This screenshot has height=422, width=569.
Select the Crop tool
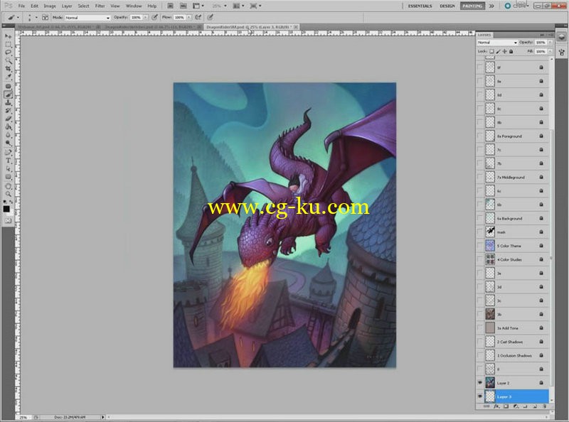pyautogui.click(x=8, y=68)
